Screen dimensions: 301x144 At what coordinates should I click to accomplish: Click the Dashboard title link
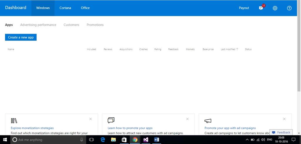click(x=16, y=8)
